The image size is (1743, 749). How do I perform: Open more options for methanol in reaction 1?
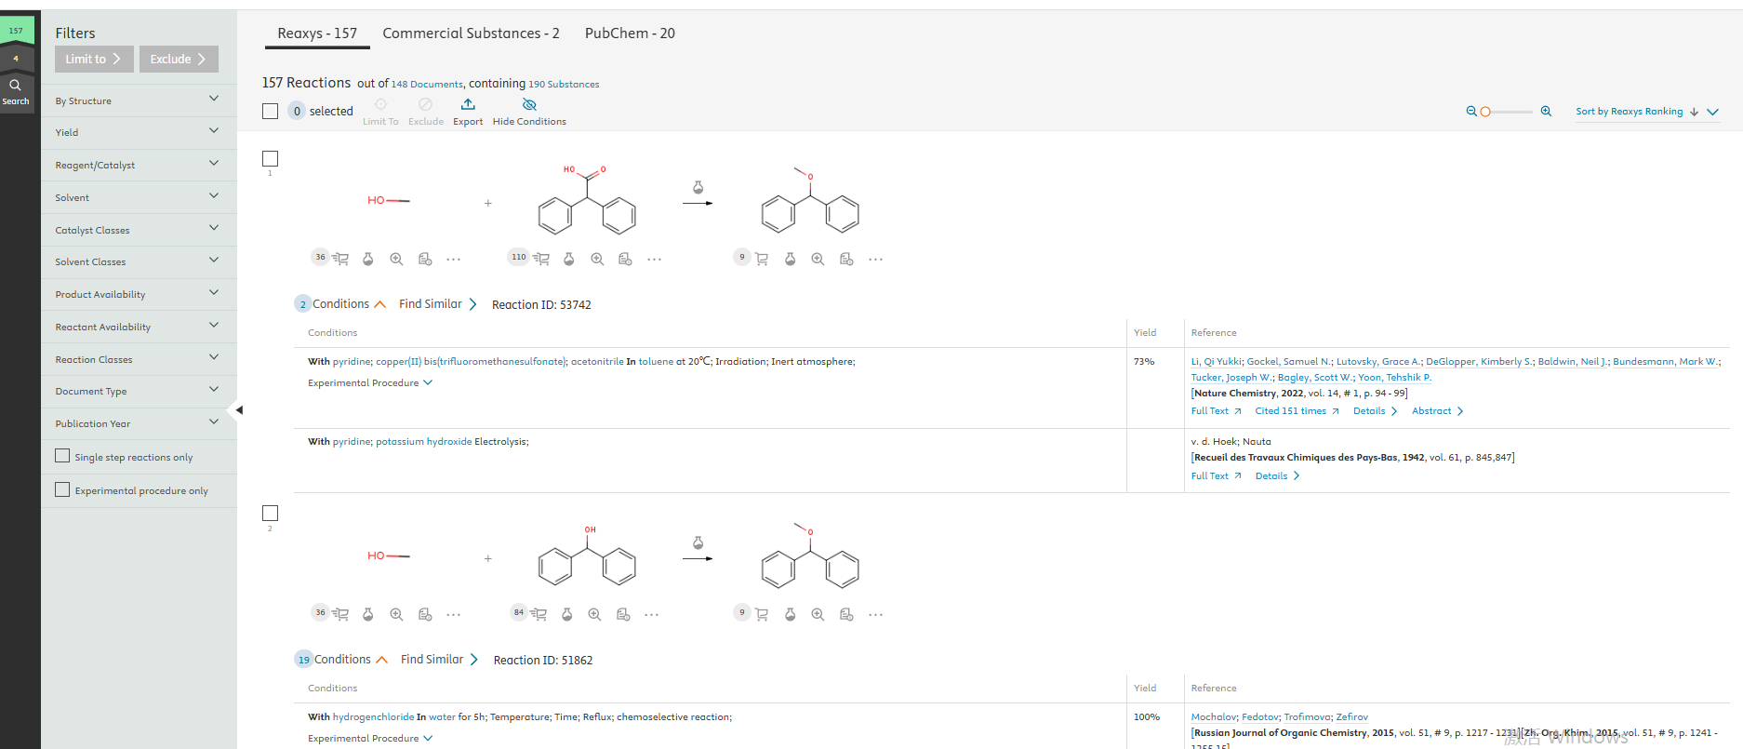click(x=454, y=259)
